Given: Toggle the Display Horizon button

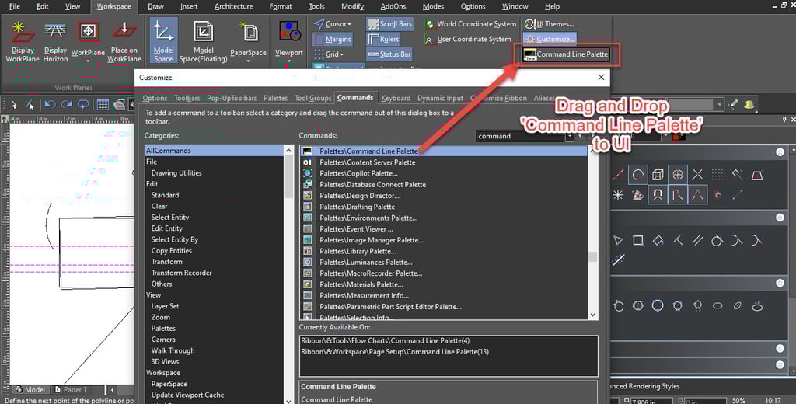Looking at the screenshot, I should pos(55,42).
